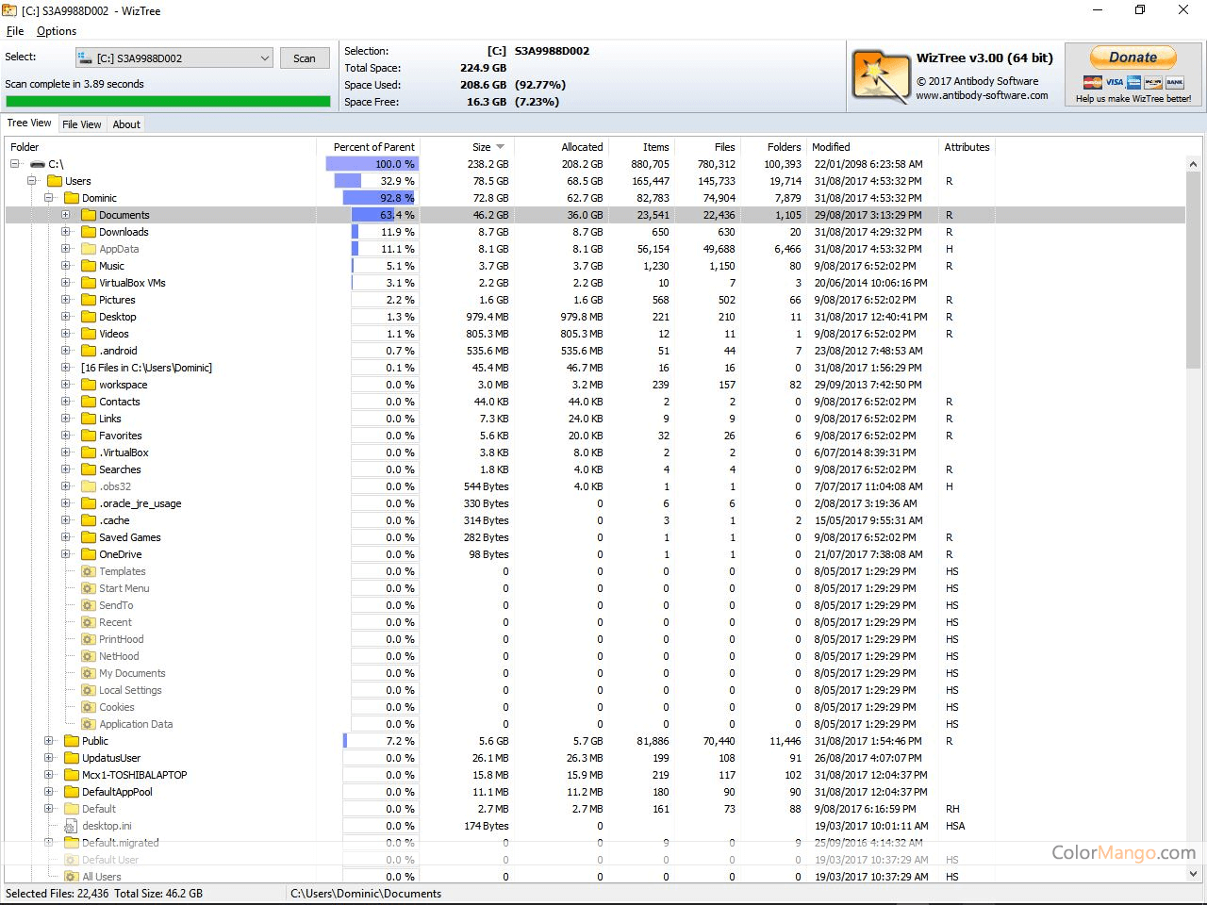
Task: Click the Public folder icon
Action: (71, 741)
